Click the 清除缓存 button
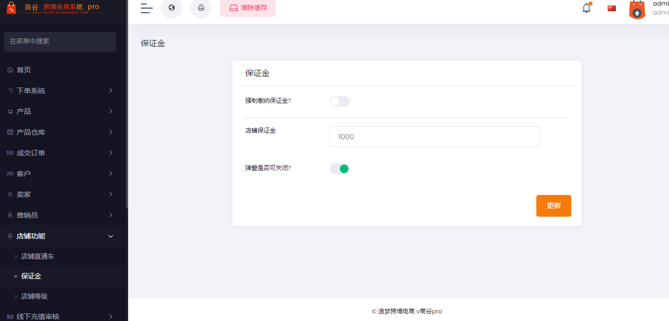669x321 pixels. (x=248, y=8)
